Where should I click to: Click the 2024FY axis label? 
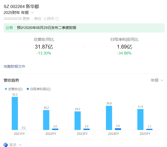click(x=113, y=134)
